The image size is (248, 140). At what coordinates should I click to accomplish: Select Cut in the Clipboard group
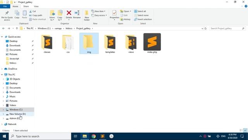pos(33,11)
